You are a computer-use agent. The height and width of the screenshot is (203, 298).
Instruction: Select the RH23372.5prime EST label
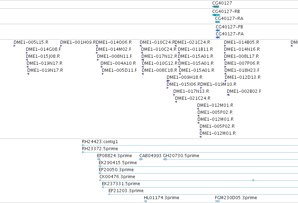click(x=100, y=149)
